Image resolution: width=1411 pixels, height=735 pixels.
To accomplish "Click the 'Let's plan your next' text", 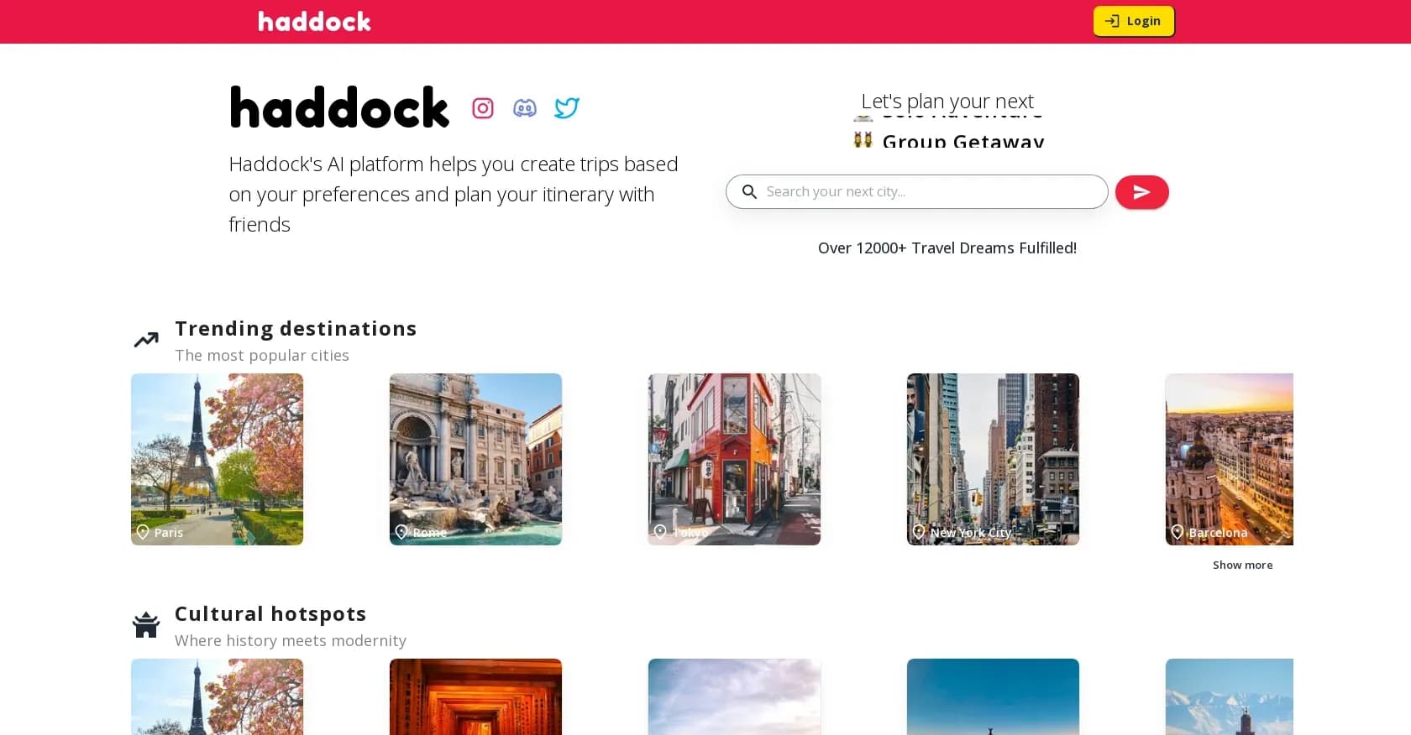I will [947, 101].
